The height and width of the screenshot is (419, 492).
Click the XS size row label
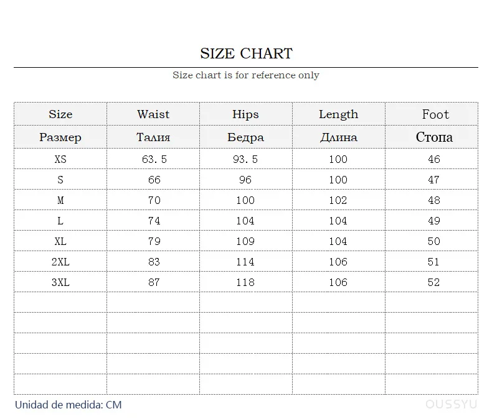point(60,159)
